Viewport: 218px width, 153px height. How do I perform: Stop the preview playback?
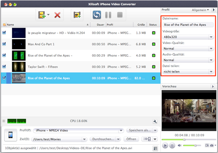click(172, 145)
